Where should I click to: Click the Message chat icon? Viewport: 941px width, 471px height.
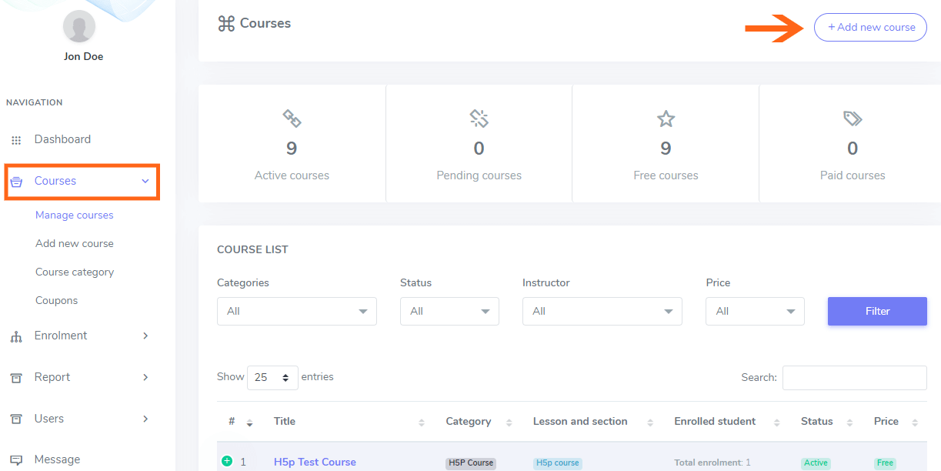16,459
